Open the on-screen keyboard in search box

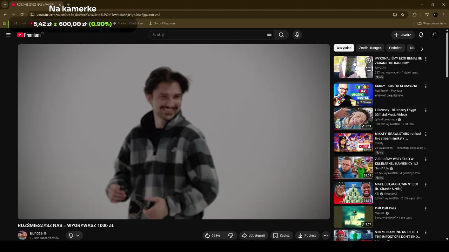coord(269,35)
